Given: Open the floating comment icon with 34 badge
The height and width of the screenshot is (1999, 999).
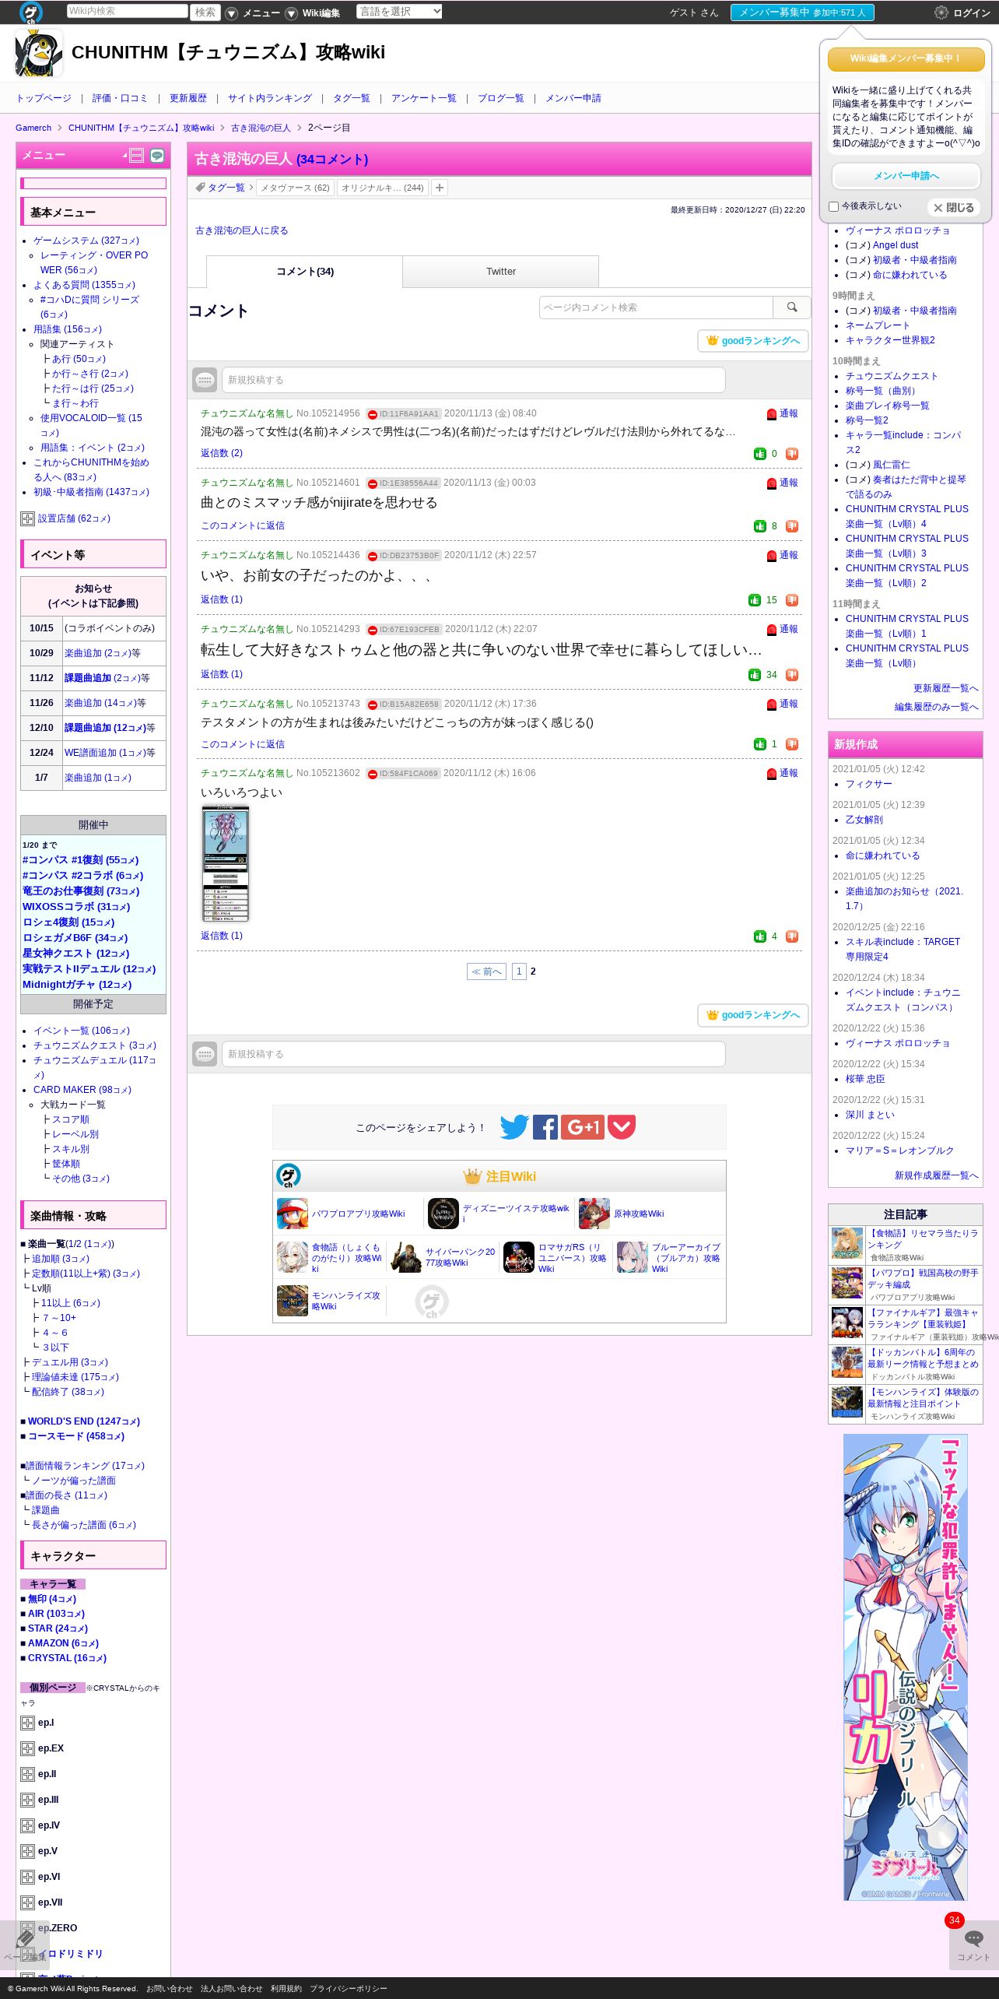Looking at the screenshot, I should point(973,1945).
